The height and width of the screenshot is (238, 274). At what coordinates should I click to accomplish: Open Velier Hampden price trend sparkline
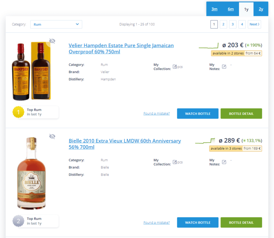point(209,46)
